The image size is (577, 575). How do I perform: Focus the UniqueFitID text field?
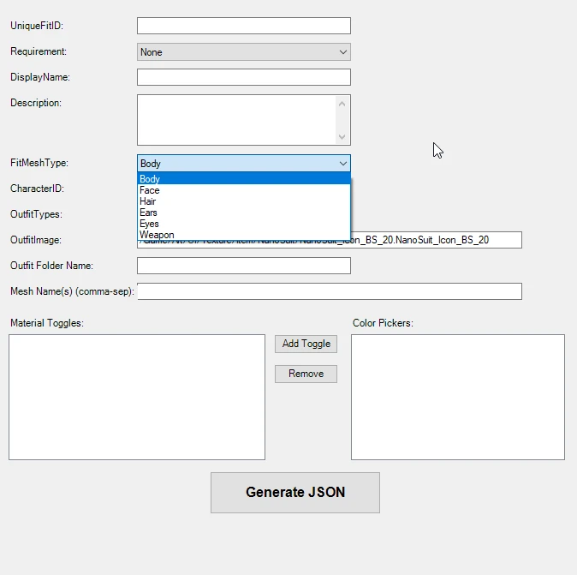[243, 26]
